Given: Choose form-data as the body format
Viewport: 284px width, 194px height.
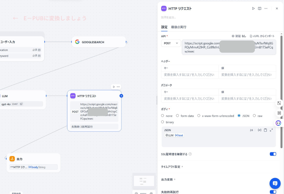Looking at the screenshot, I should tap(177, 116).
